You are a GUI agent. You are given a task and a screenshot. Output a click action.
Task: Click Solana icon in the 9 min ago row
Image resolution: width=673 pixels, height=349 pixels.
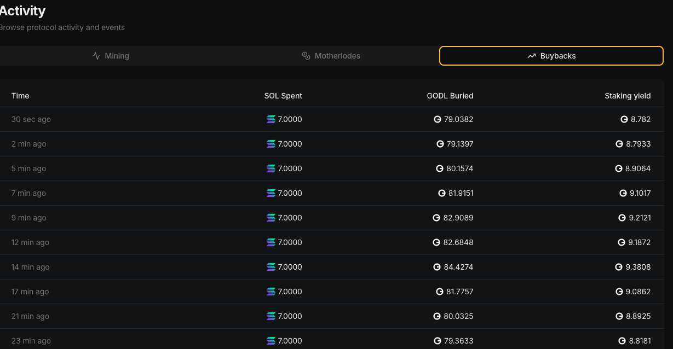[271, 218]
